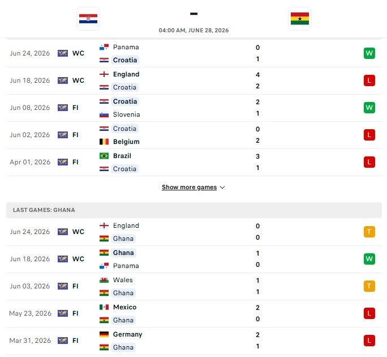Click the Last Games: Ghana section header
The image size is (387, 357).
pyautogui.click(x=193, y=210)
